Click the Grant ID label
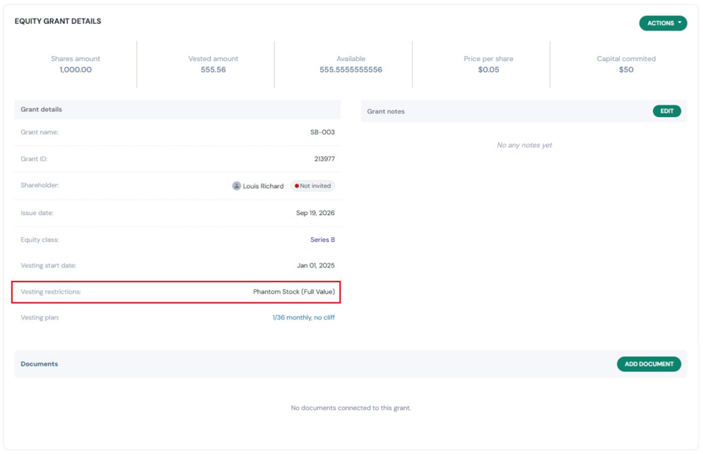 pyautogui.click(x=34, y=159)
